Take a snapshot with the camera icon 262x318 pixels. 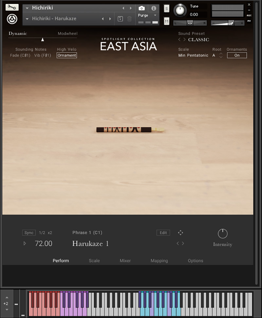coord(142,8)
